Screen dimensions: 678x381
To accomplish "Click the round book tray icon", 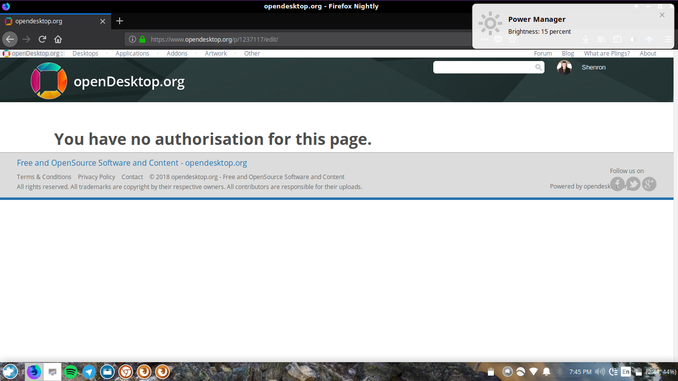I will point(508,372).
